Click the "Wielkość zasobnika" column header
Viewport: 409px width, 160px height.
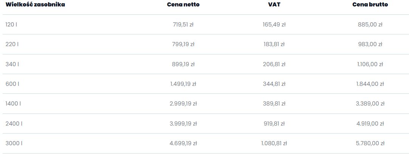pyautogui.click(x=35, y=5)
